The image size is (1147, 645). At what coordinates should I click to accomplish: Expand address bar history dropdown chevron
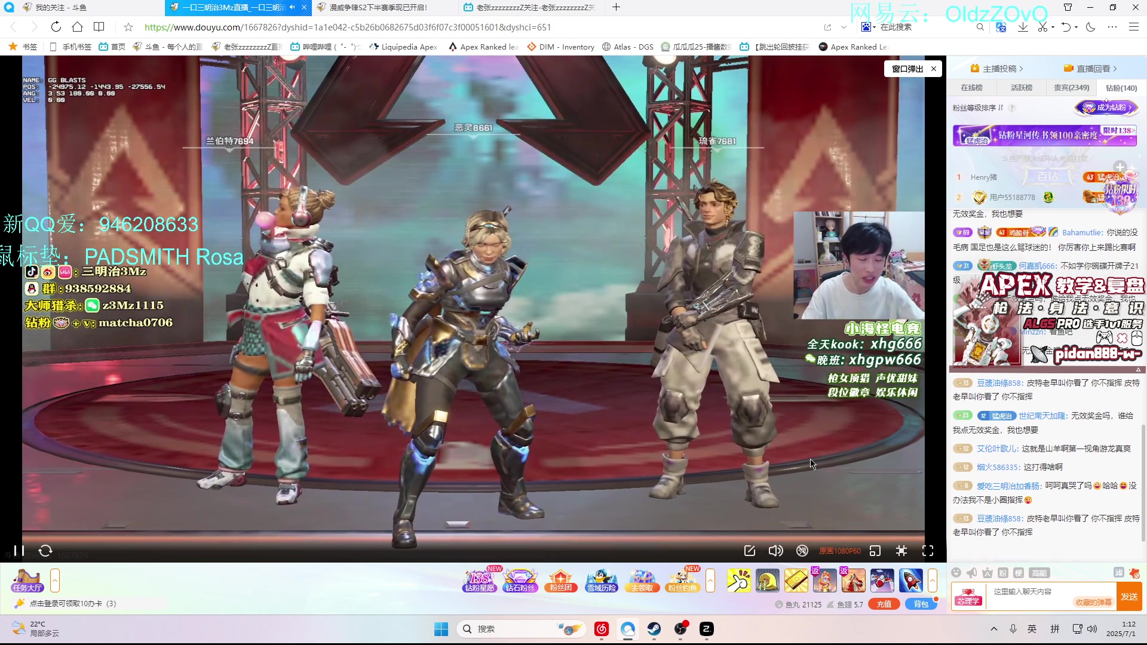tap(844, 27)
